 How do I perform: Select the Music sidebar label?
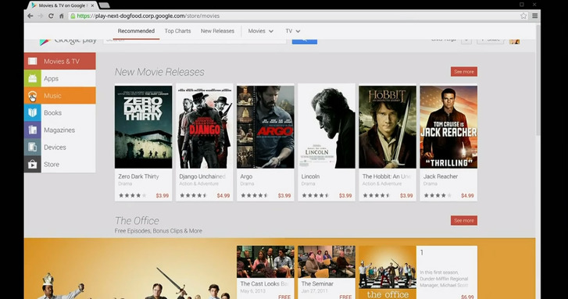52,95
